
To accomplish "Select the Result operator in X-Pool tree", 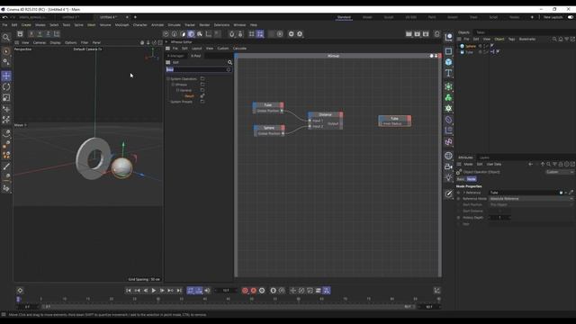I will pyautogui.click(x=189, y=96).
